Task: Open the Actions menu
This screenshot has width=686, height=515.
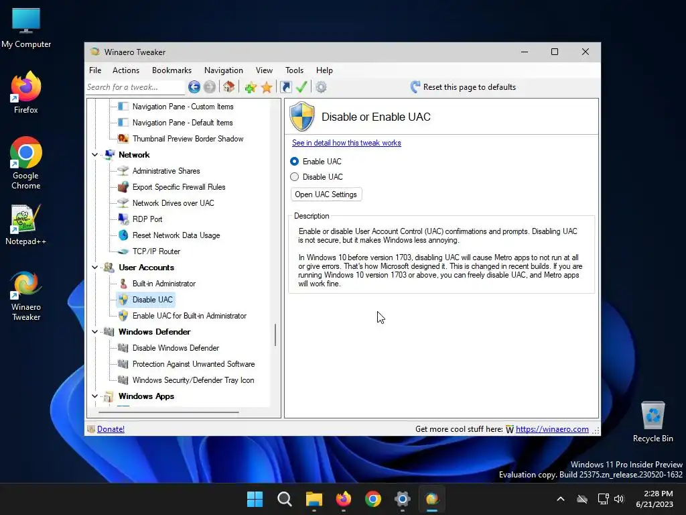Action: click(126, 70)
